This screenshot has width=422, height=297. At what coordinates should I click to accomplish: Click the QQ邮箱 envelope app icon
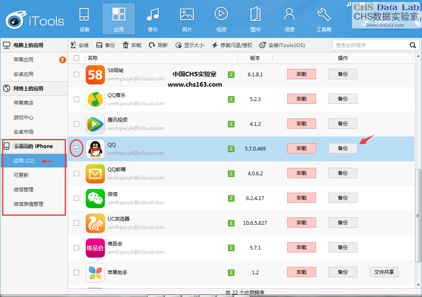[95, 174]
